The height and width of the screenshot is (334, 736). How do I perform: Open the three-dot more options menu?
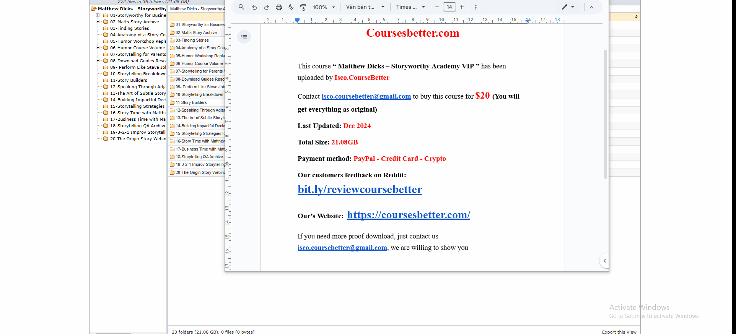click(x=475, y=7)
